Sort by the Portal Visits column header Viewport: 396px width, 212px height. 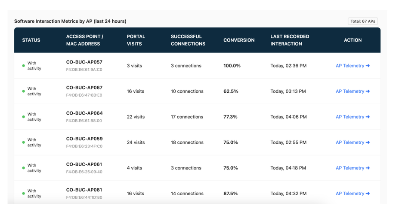pyautogui.click(x=136, y=40)
